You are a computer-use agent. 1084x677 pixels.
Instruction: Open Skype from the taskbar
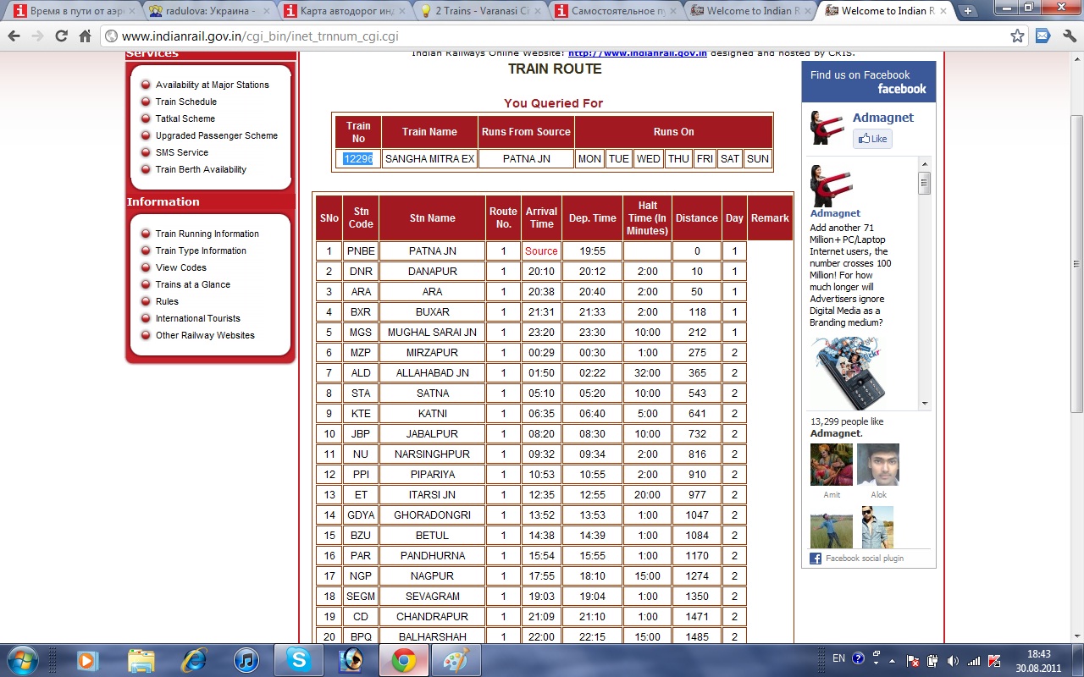coord(298,659)
